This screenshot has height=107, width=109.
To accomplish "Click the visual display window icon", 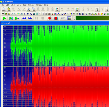I will coord(69,18).
